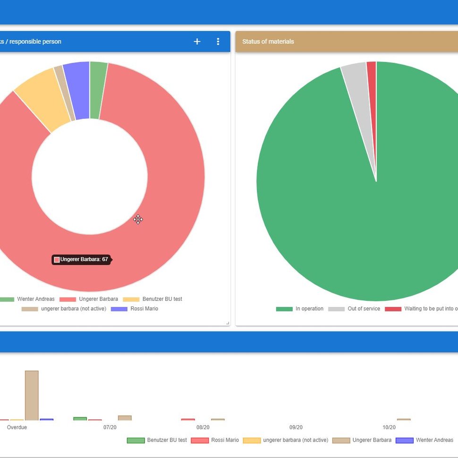Toggle Out of service legend entry
This screenshot has width=458, height=458.
pos(354,309)
